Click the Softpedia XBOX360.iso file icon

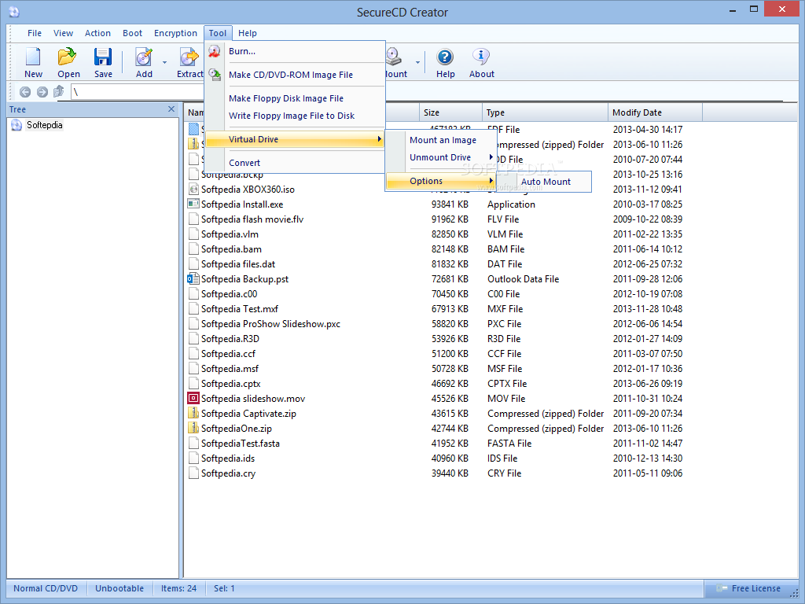tap(193, 189)
